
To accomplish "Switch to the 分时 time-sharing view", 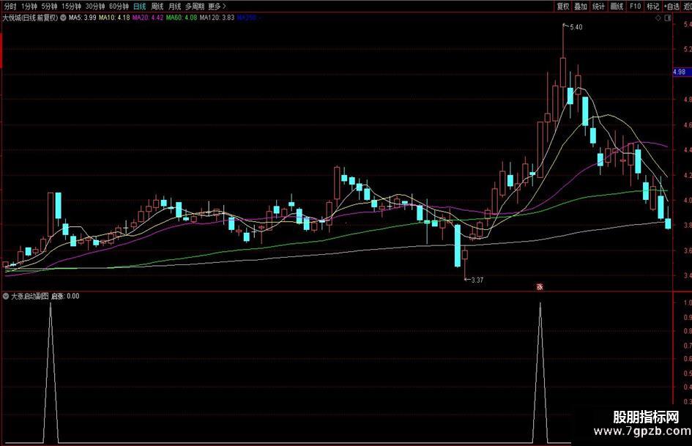I will pos(10,6).
